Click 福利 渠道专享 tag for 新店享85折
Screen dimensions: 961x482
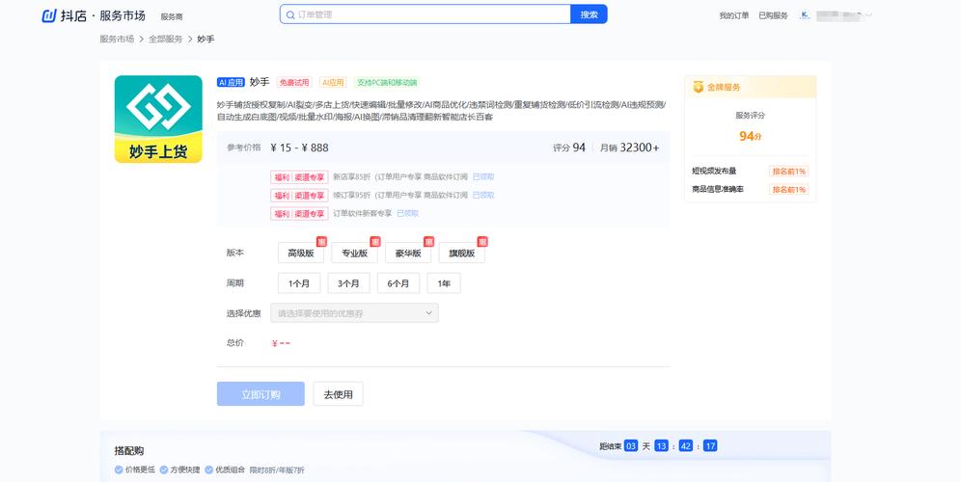[x=300, y=177]
